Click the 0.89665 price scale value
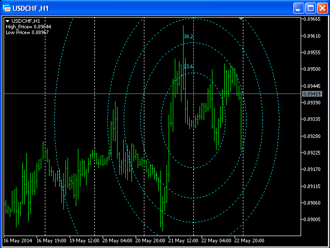 click(312, 19)
